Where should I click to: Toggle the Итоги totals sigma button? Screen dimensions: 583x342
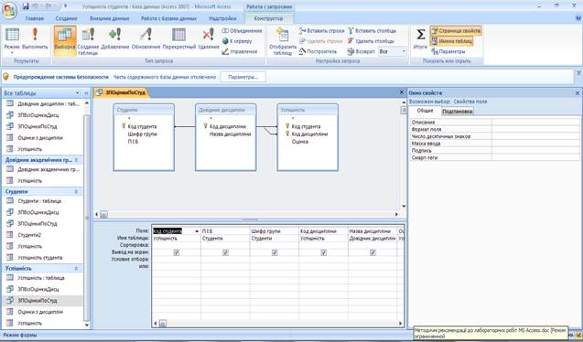pyautogui.click(x=420, y=38)
